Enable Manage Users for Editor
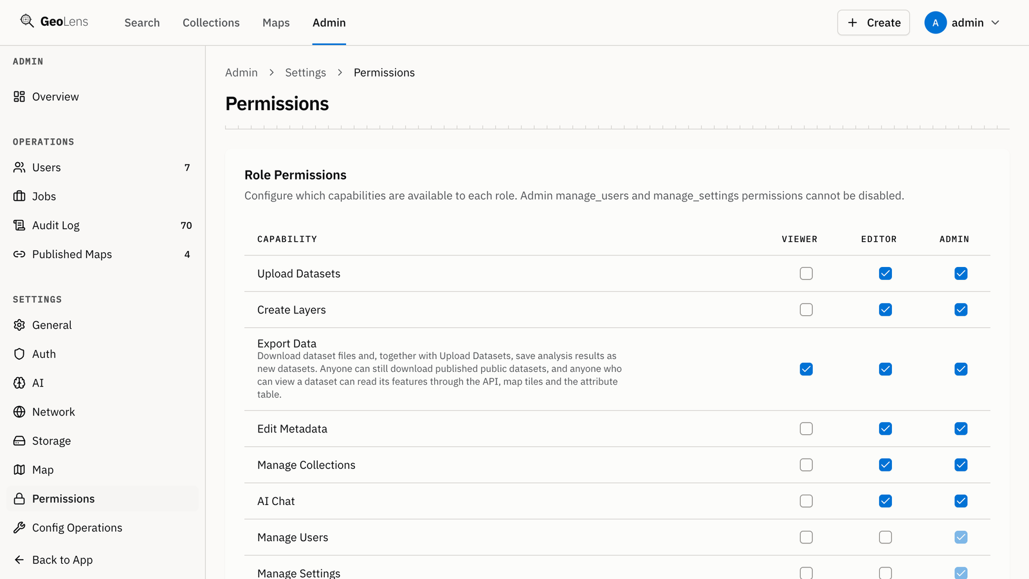The height and width of the screenshot is (579, 1029). pos(886,537)
